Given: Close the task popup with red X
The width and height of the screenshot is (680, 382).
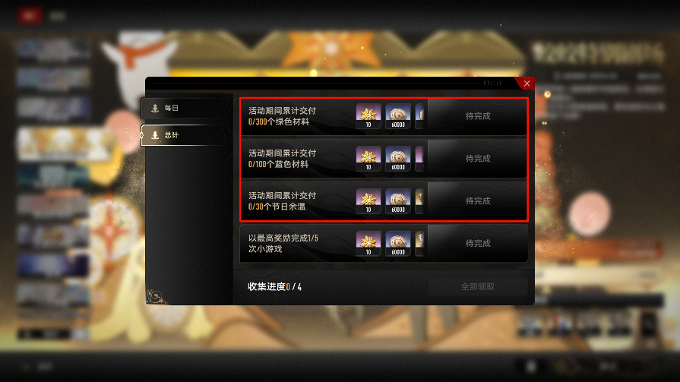Looking at the screenshot, I should [526, 84].
